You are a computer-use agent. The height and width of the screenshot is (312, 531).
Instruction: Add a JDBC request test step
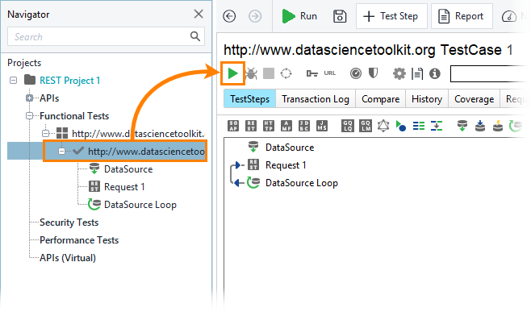coord(304,126)
